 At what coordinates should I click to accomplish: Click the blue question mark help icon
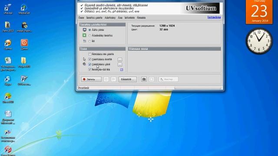pos(122,70)
